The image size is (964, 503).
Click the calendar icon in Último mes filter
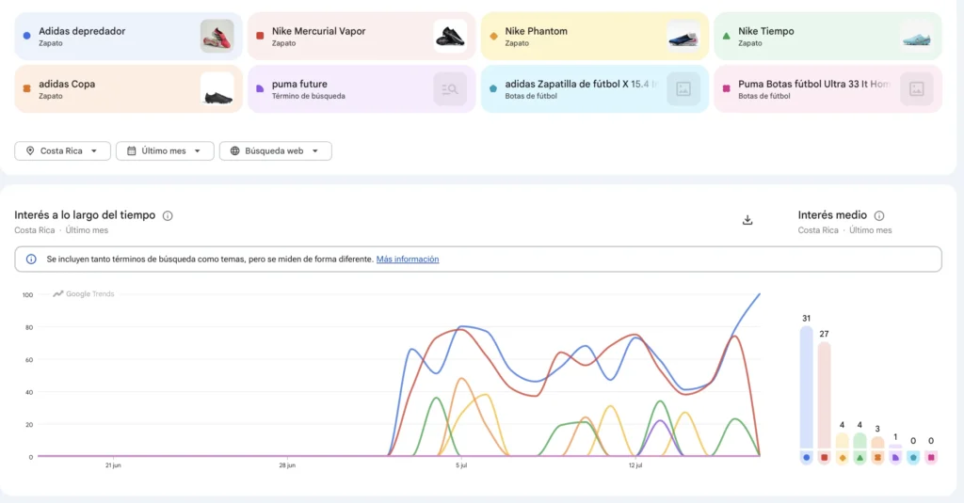click(x=131, y=150)
